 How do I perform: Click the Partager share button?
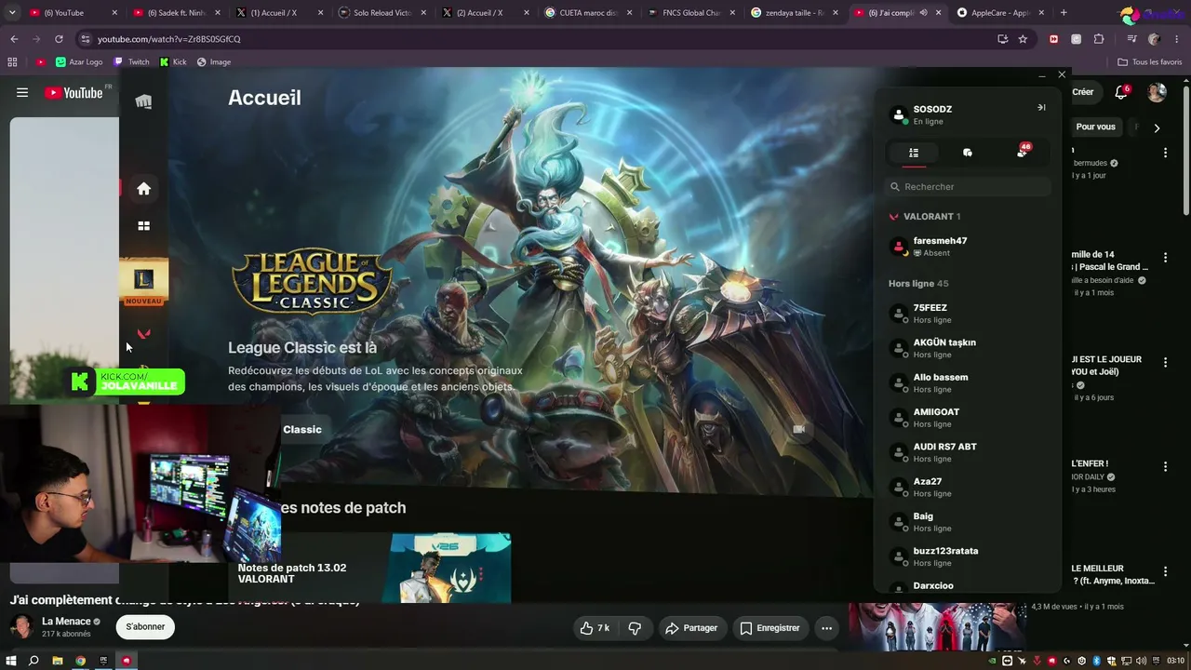pos(691,628)
